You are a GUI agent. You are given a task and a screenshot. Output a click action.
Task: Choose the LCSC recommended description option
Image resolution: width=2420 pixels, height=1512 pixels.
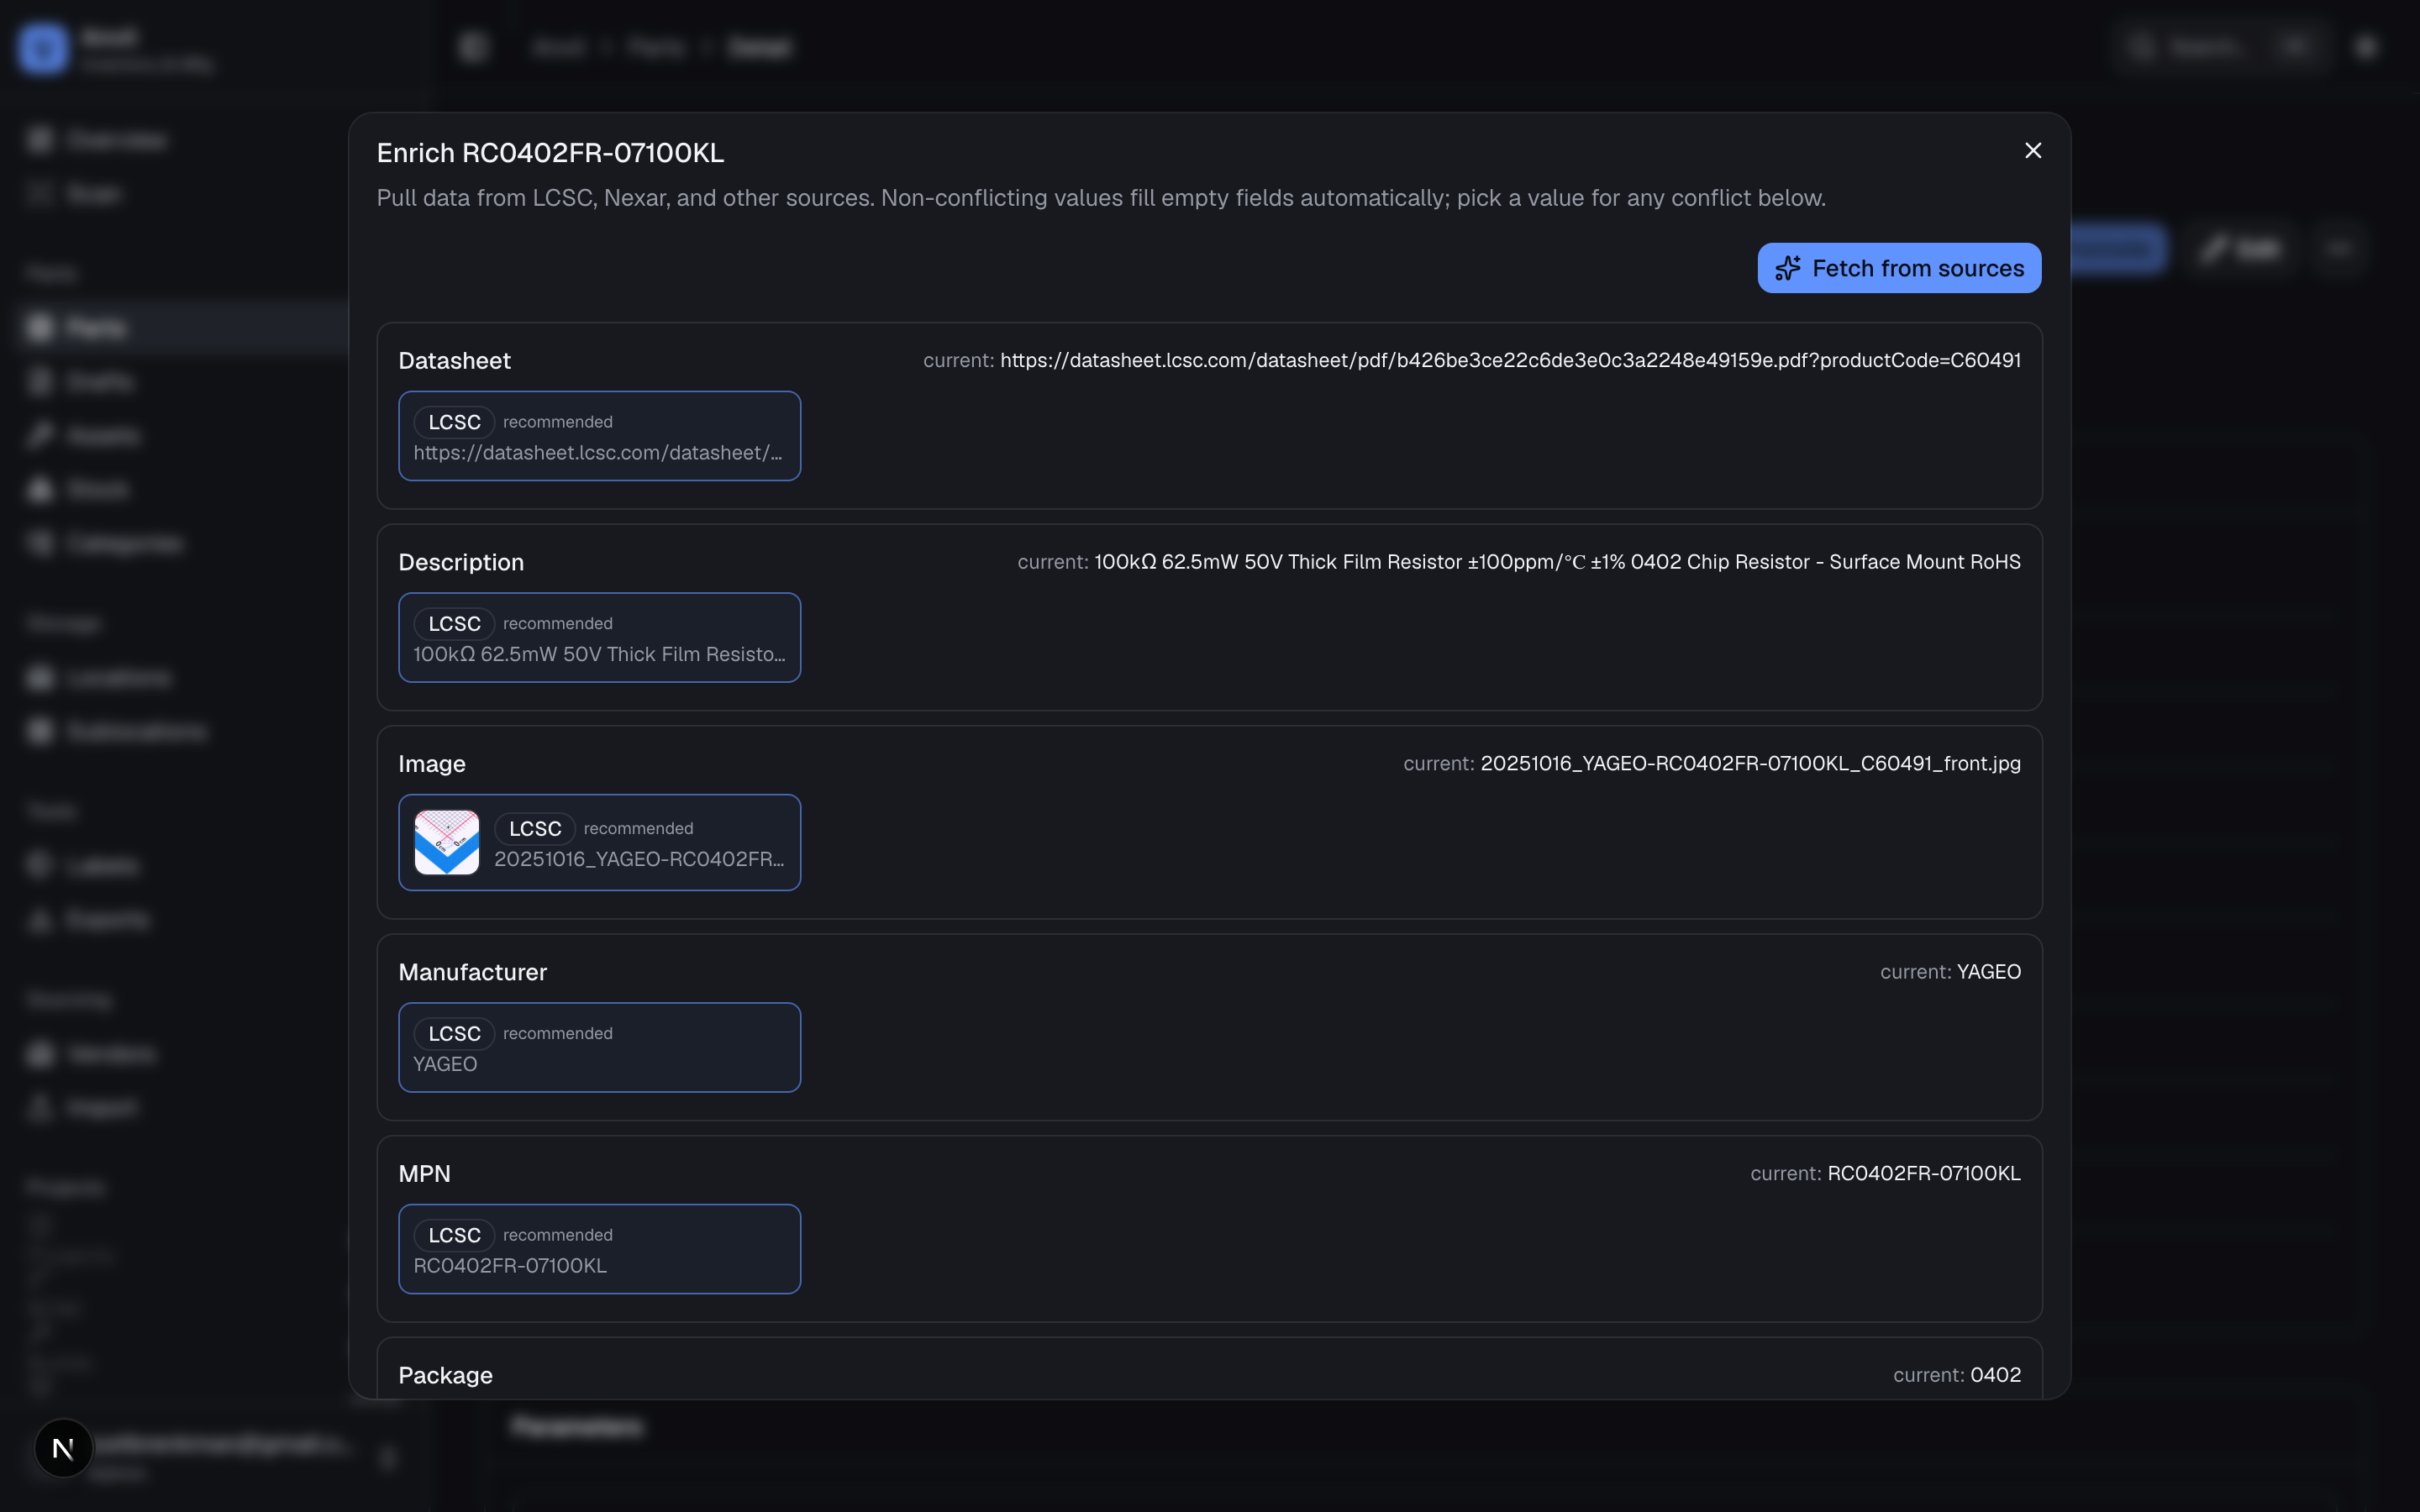[599, 638]
